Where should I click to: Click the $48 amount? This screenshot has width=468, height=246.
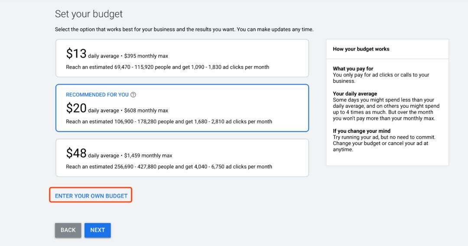point(76,153)
